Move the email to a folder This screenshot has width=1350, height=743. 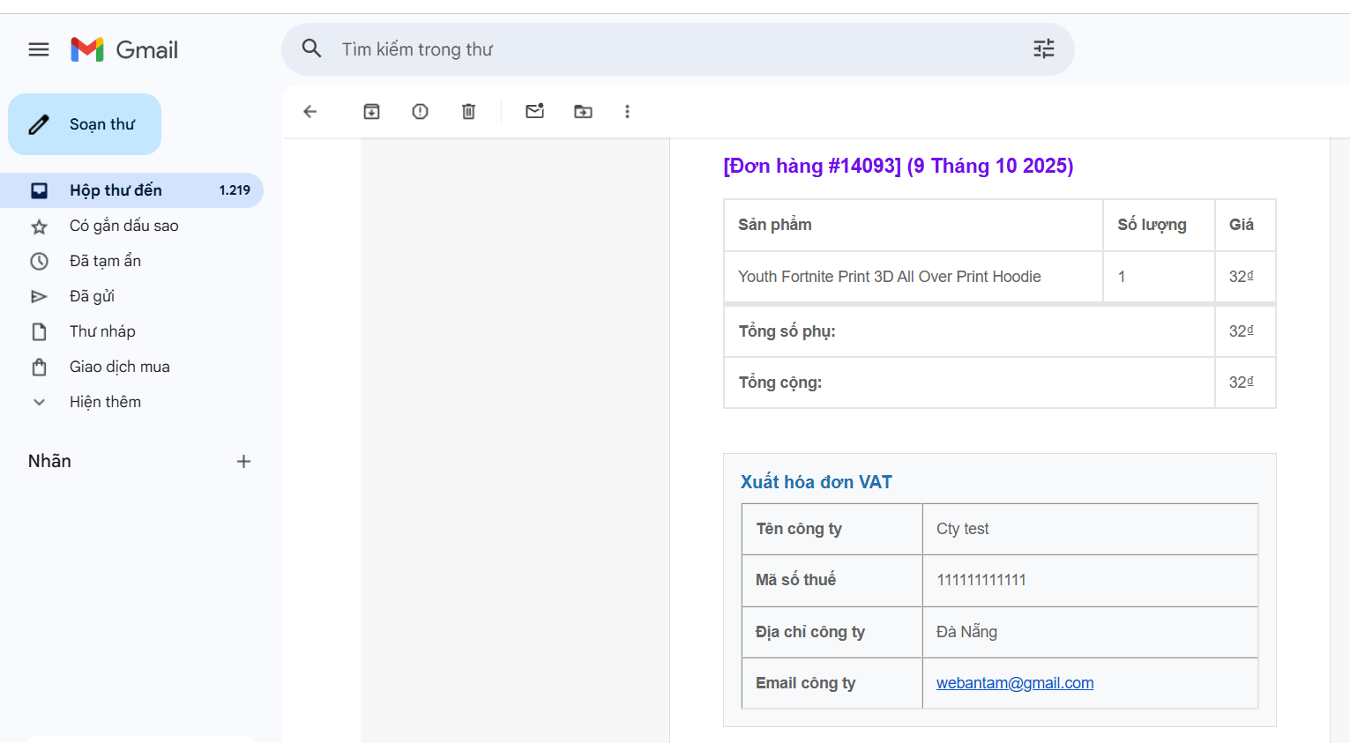[x=583, y=111]
